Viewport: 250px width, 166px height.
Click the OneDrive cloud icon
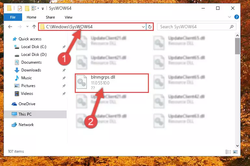point(14,104)
